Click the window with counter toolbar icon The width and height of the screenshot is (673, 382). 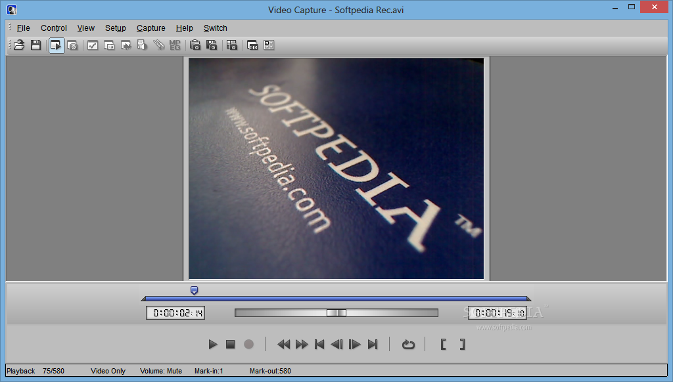coord(252,45)
